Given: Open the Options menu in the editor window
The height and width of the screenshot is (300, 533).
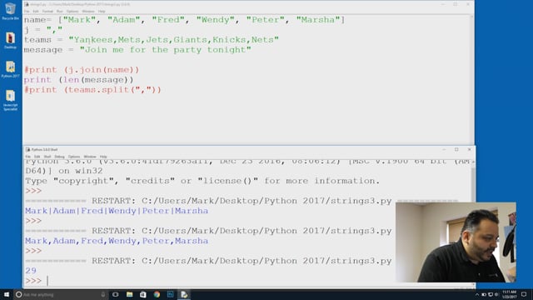Looking at the screenshot, I should 72,12.
